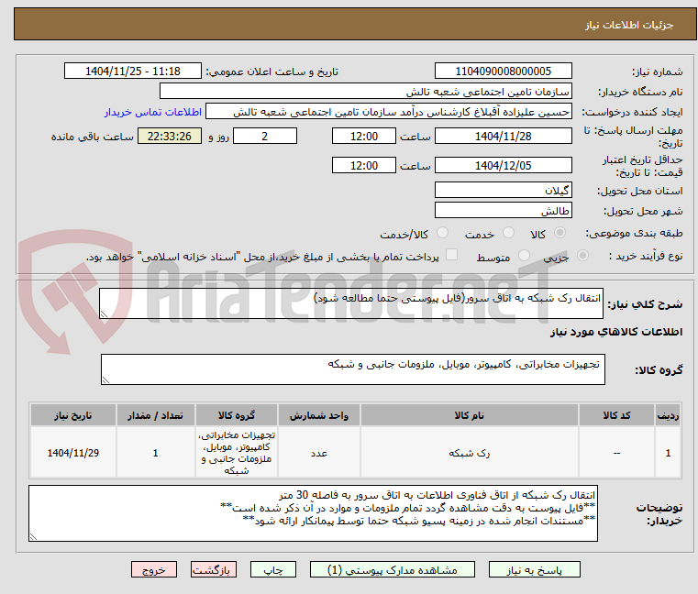Image resolution: width=698 pixels, height=594 pixels.
Task: Click the واحد شمارش column header
Action: tap(318, 415)
